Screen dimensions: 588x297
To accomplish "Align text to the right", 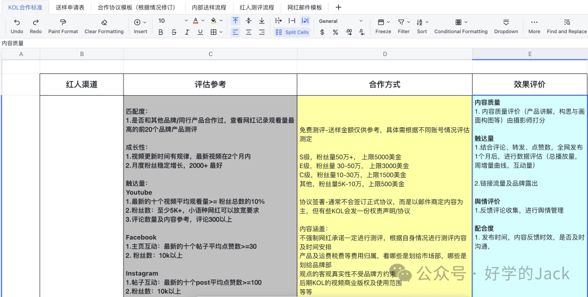I will pyautogui.click(x=262, y=32).
